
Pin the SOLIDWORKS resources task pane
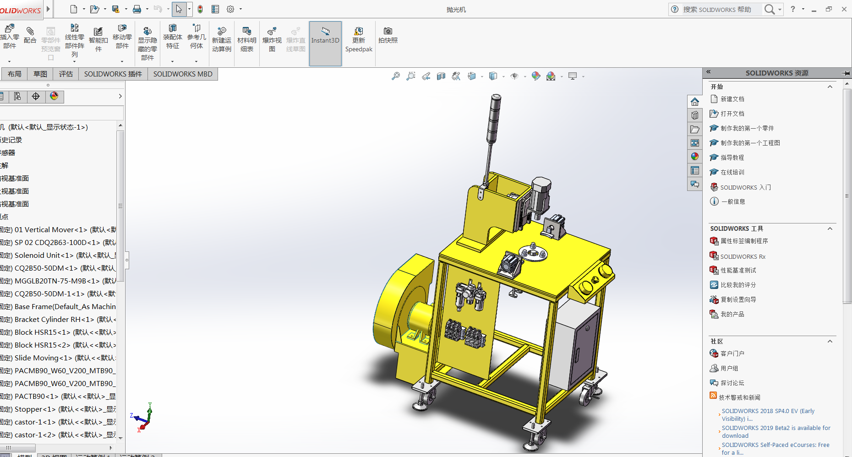click(845, 73)
